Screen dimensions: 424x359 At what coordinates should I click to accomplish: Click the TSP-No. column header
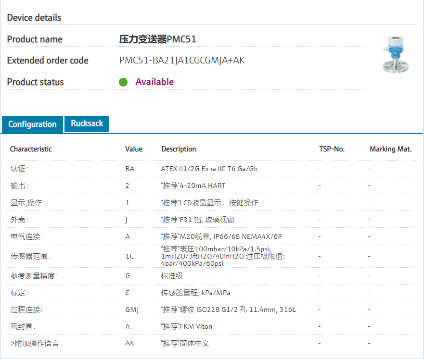click(x=332, y=149)
